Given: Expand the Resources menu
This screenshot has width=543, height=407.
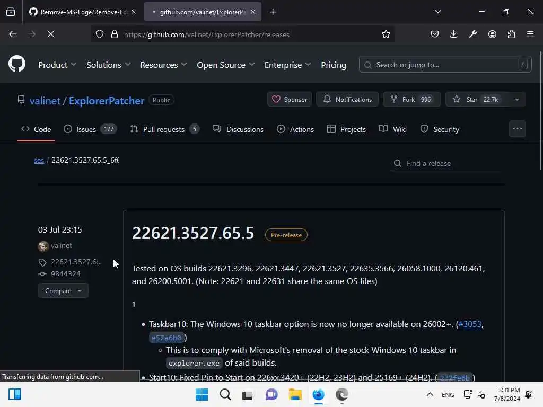Looking at the screenshot, I should coord(163,65).
